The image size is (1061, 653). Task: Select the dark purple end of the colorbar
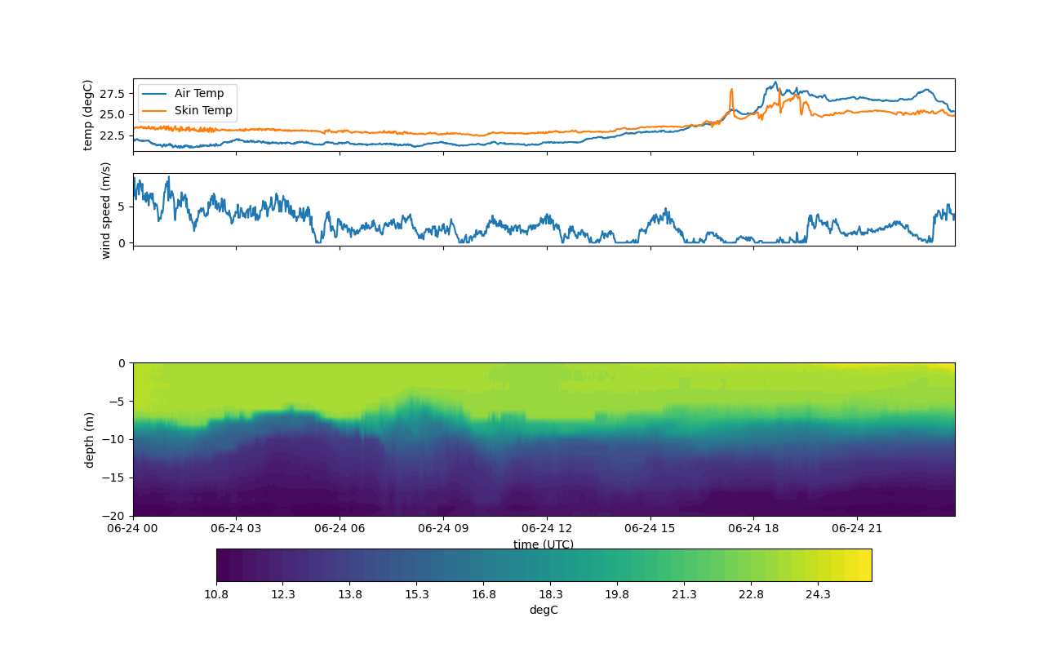224,565
